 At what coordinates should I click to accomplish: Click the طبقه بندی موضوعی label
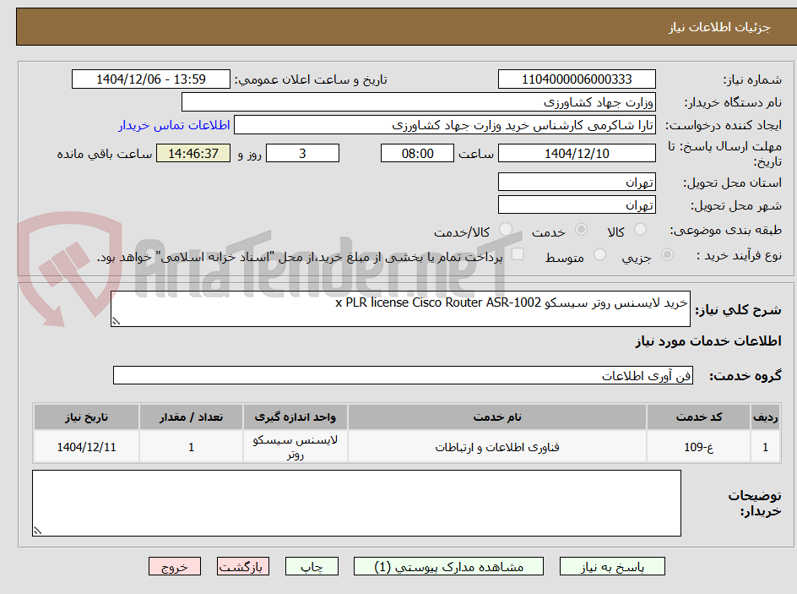coord(726,231)
